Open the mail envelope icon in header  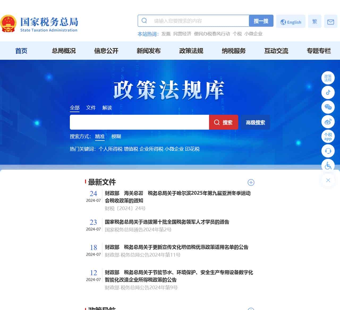coord(331,21)
